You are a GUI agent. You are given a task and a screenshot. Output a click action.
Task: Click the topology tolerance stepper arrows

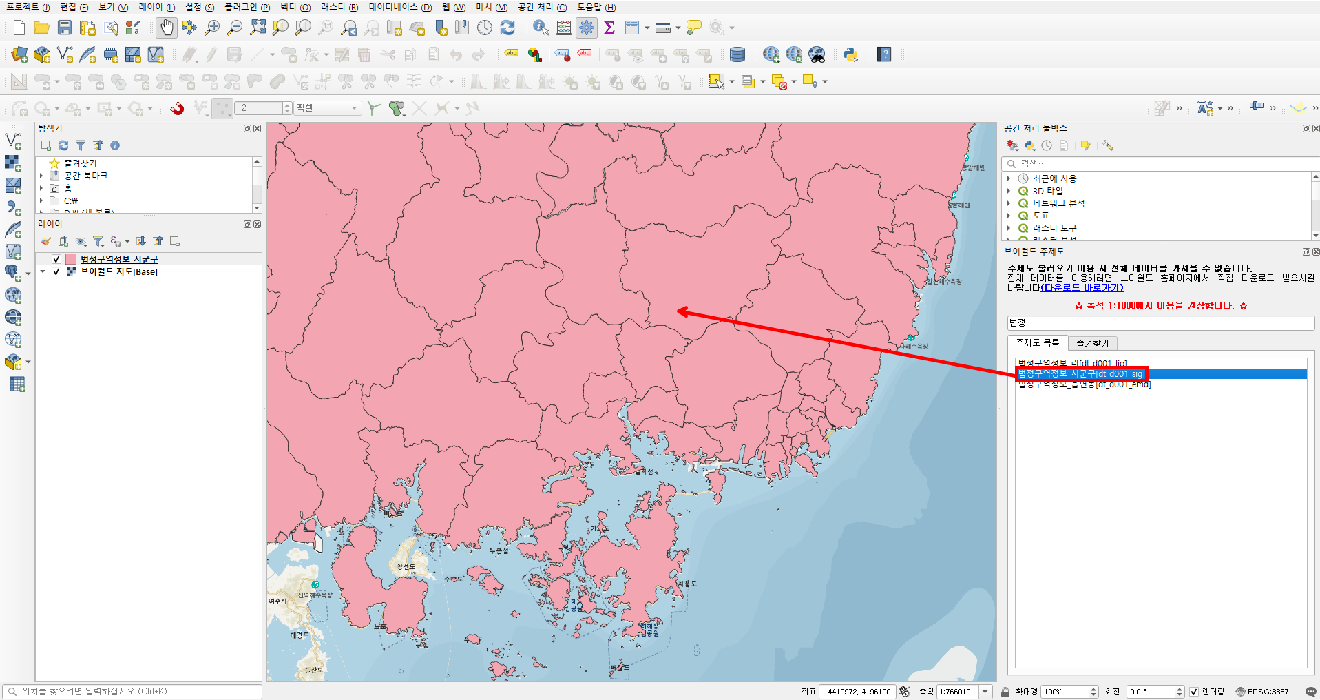point(288,108)
